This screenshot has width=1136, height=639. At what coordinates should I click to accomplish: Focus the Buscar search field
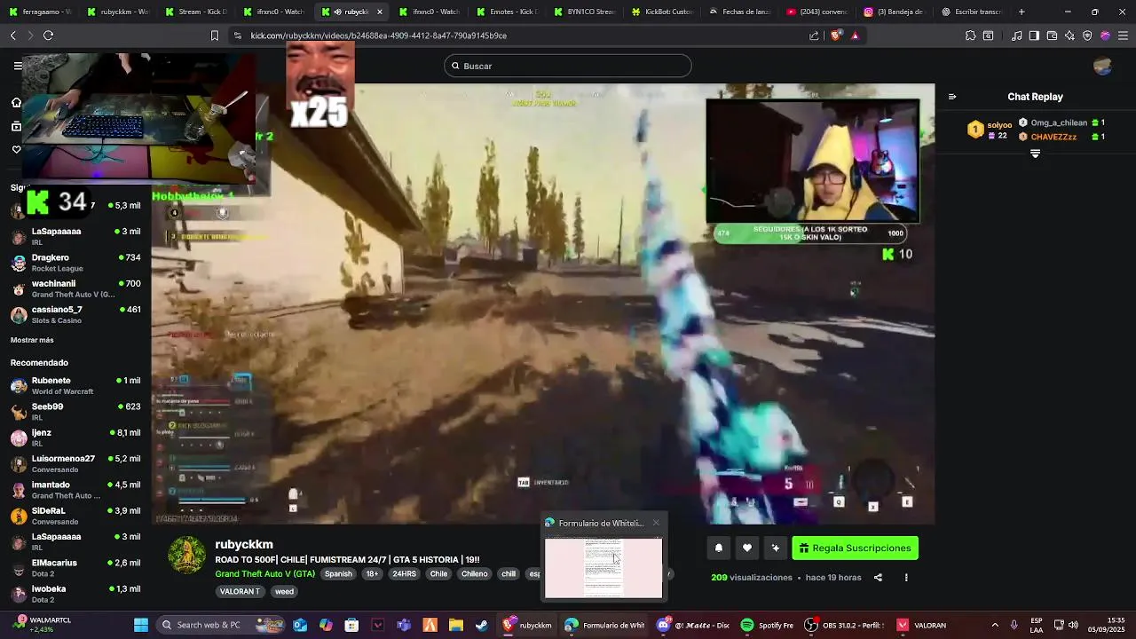(x=568, y=66)
